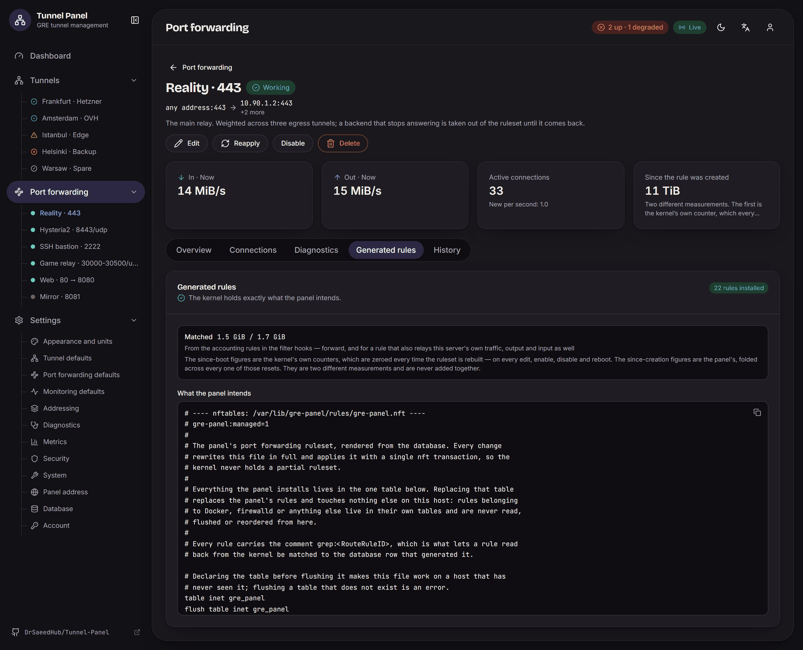
Task: Switch to the Connections tab
Action: coord(253,250)
